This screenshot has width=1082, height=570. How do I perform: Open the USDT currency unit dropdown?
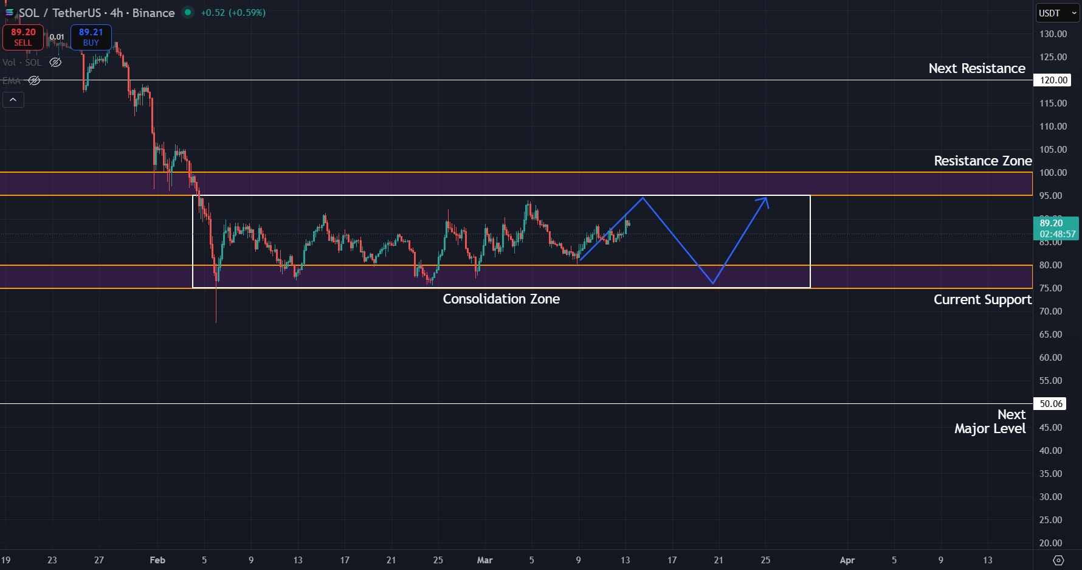1056,13
